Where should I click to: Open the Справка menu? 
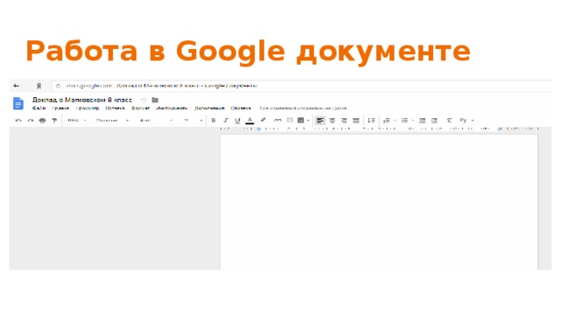241,108
